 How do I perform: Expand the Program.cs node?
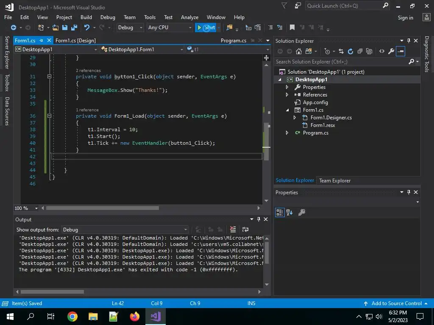click(287, 132)
